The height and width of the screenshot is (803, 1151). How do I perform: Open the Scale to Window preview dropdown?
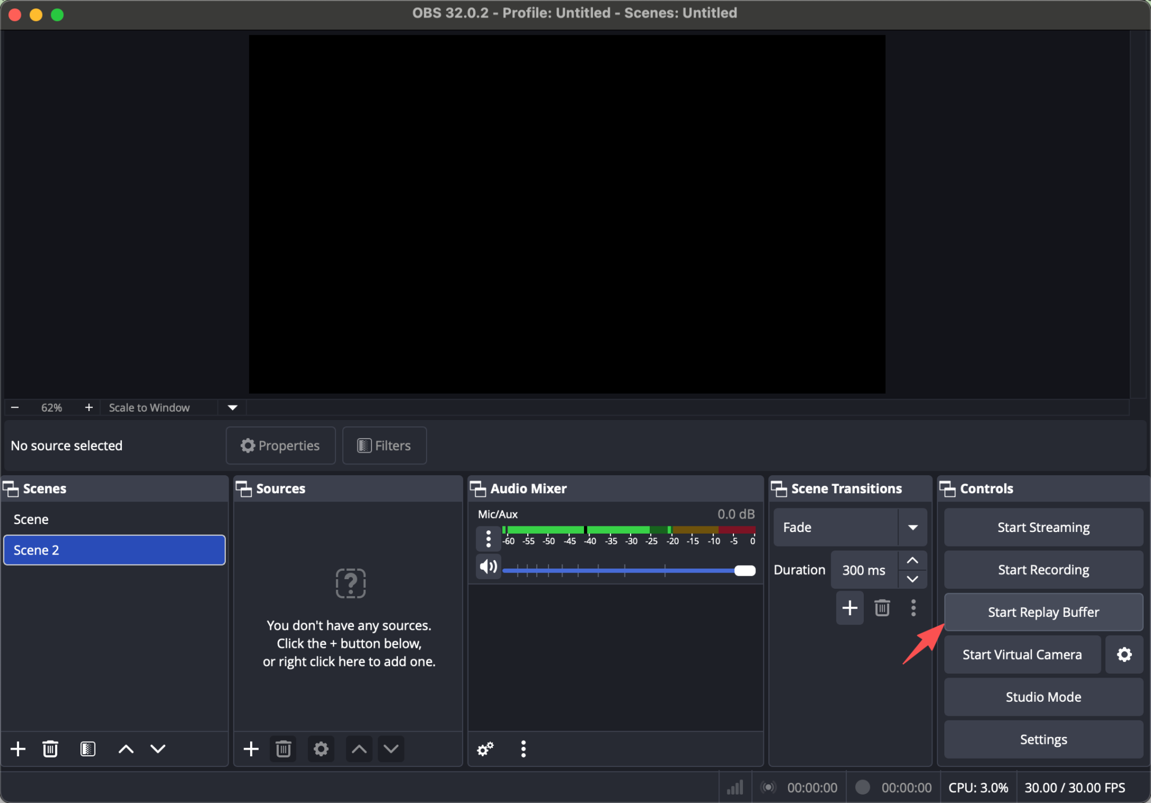pos(231,407)
